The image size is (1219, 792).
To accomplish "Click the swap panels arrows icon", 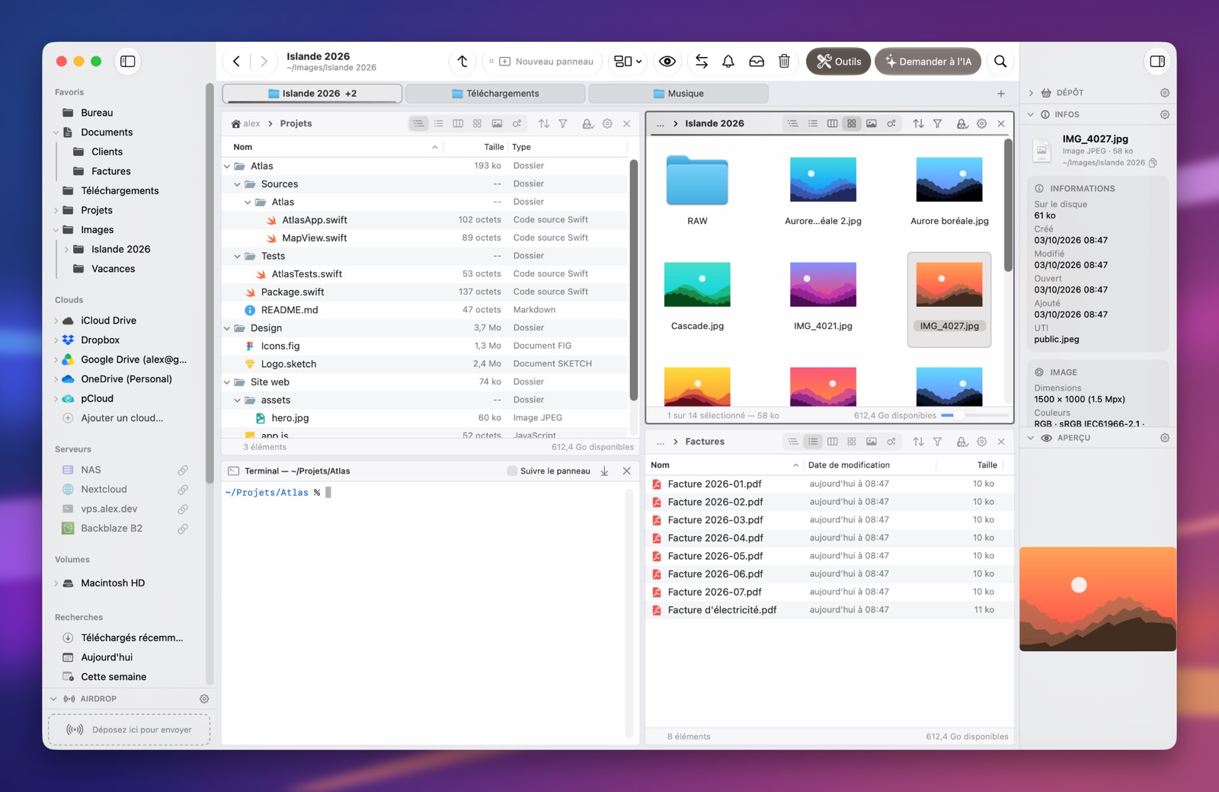I will tap(702, 62).
